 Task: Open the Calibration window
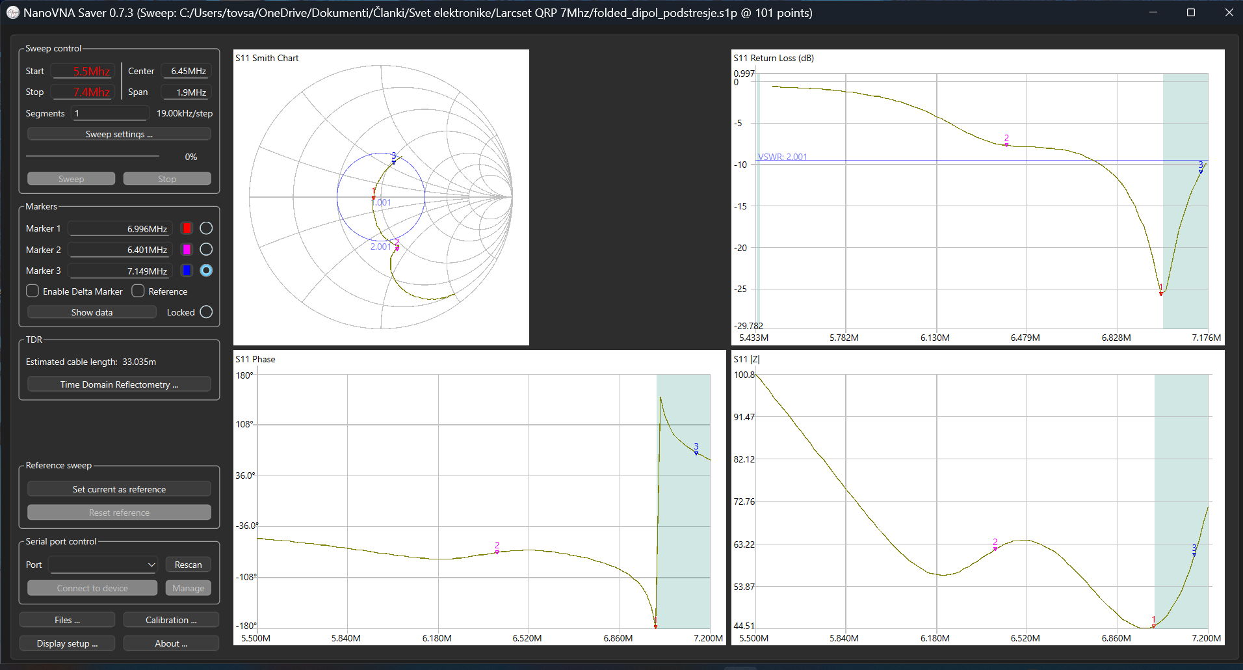[x=171, y=620]
